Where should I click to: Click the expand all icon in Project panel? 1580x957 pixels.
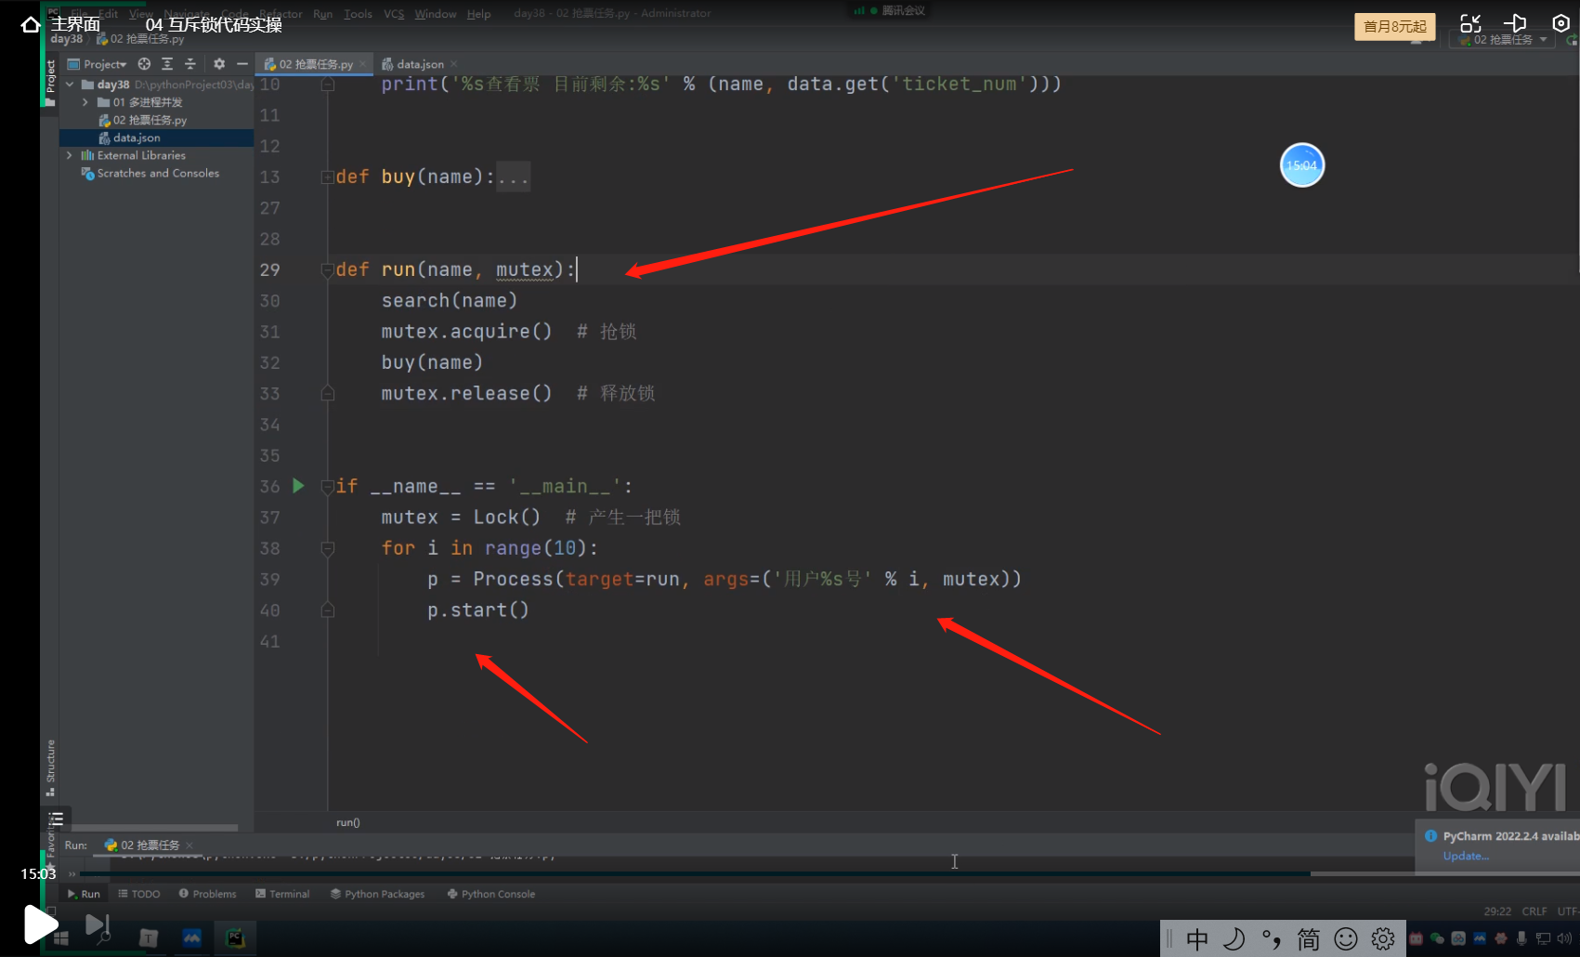167,64
